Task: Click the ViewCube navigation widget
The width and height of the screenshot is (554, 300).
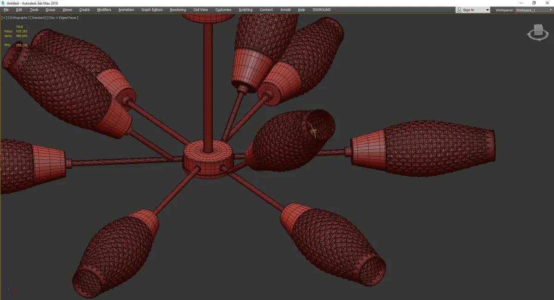Action: (537, 33)
